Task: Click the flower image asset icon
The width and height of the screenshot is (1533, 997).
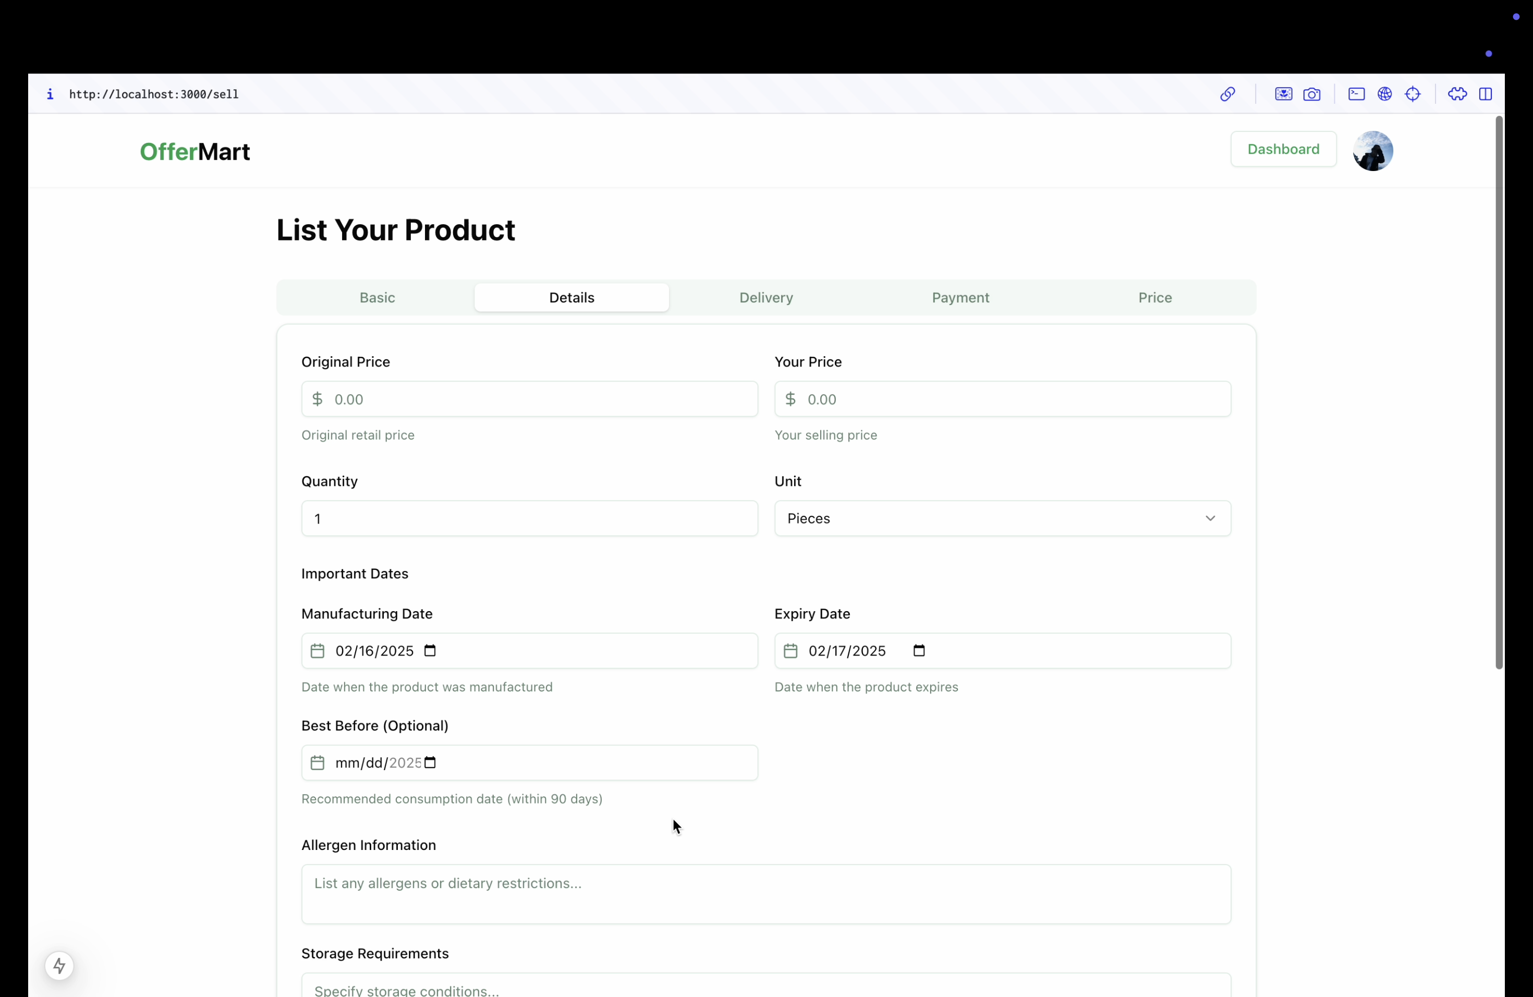Action: click(x=1283, y=94)
